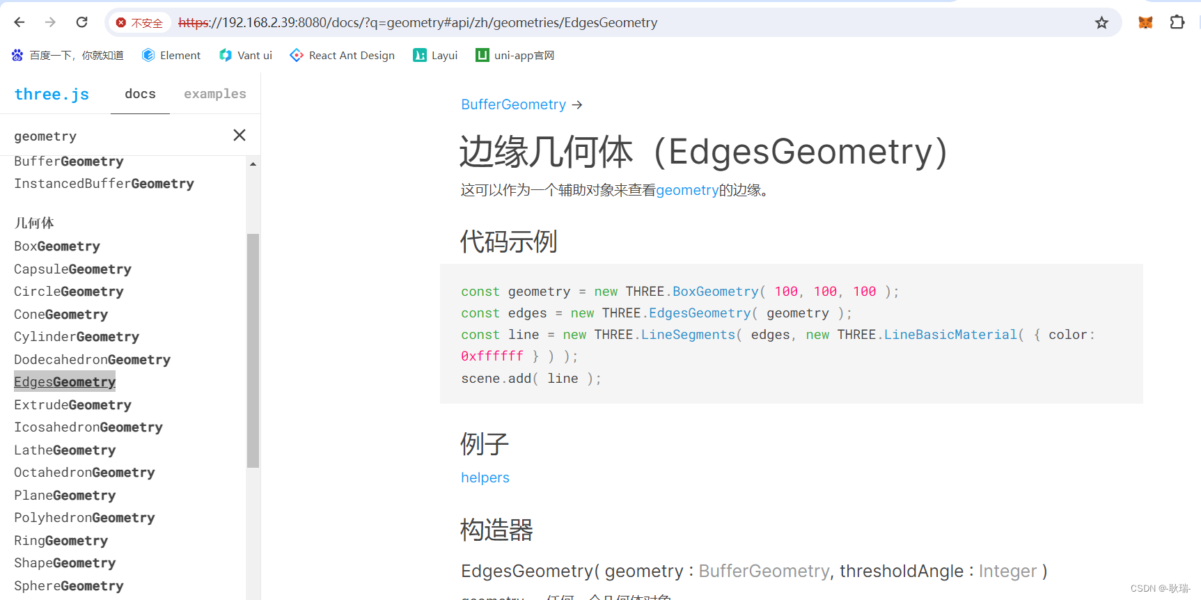Screen dimensions: 1201x600
Task: Open LineSegments link in code sample
Action: [x=688, y=335]
